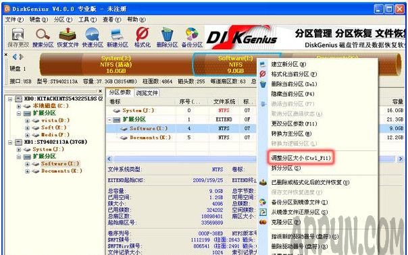The height and width of the screenshot is (255, 408).
Task: Choose 删除驱动器号(盘符)(R) menu entry
Action: pyautogui.click(x=299, y=246)
